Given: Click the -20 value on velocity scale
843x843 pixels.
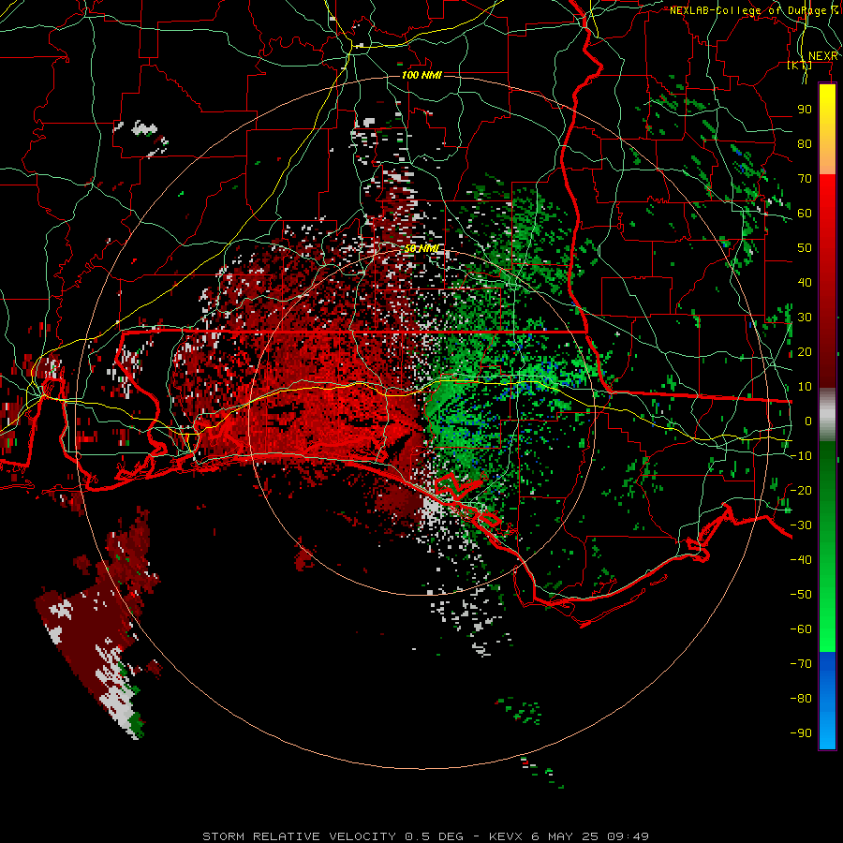Looking at the screenshot, I should 801,491.
